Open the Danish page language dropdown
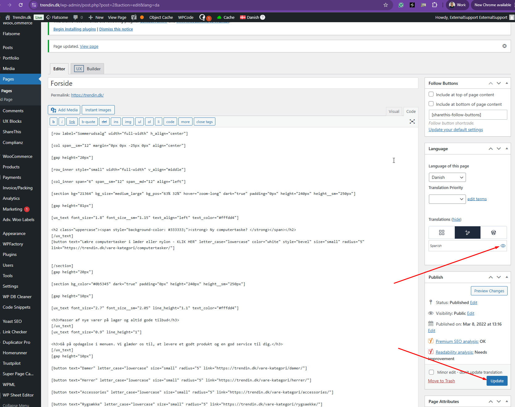Viewport: 515px width, 407px height. pyautogui.click(x=447, y=177)
